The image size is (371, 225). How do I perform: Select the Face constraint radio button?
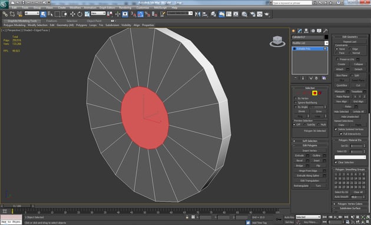337,53
